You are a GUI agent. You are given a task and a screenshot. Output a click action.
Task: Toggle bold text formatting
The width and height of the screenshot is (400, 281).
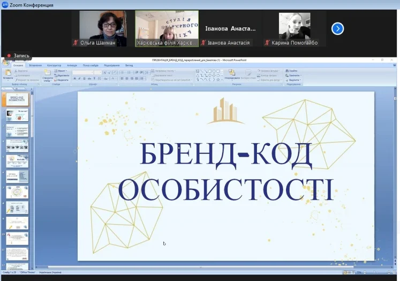click(x=74, y=78)
